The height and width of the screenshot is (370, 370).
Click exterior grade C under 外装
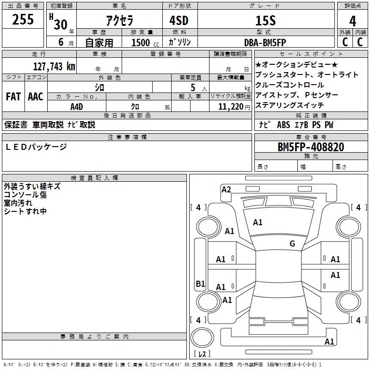(x=345, y=42)
